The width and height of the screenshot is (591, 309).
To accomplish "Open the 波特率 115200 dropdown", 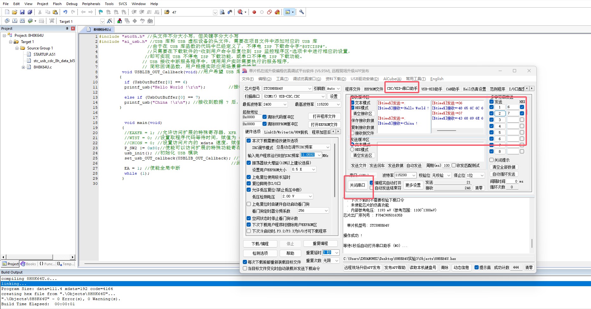I will [x=405, y=175].
